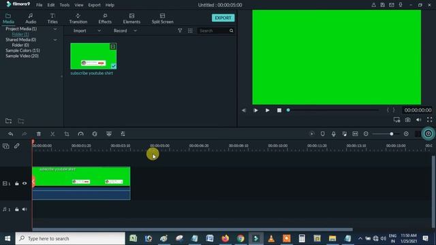Take a snapshot of the preview
Image resolution: width=436 pixels, height=245 pixels.
coord(407,120)
